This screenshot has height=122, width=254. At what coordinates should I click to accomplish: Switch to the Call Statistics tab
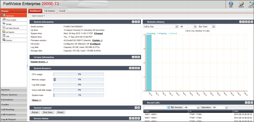pyautogui.click(x=50, y=11)
